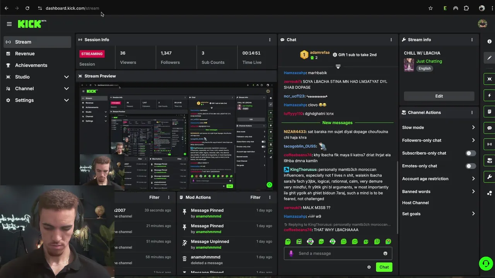Click the chat bubble icon in right sidebar
This screenshot has width=495, height=278.
490,128
